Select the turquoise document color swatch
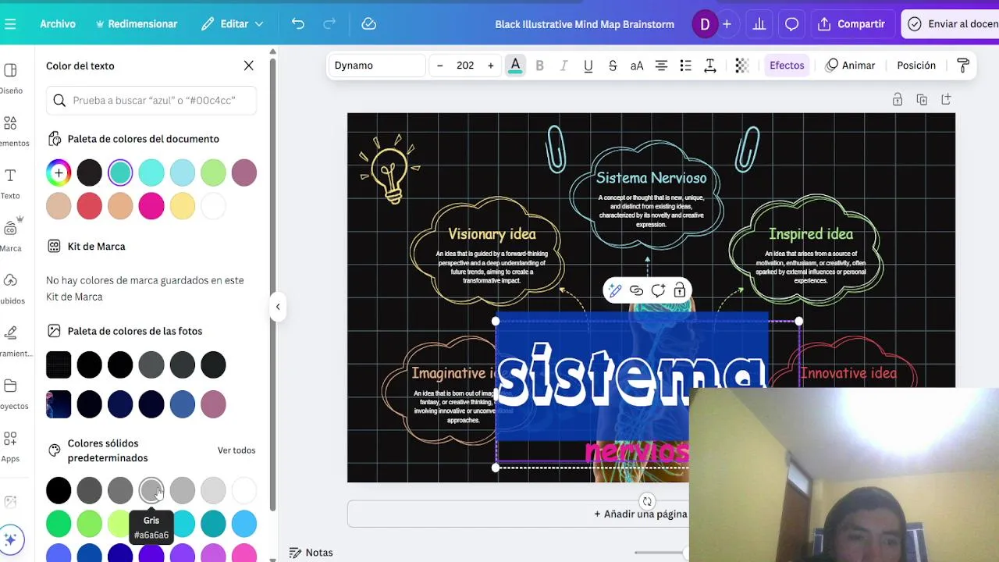This screenshot has height=562, width=999. point(120,173)
